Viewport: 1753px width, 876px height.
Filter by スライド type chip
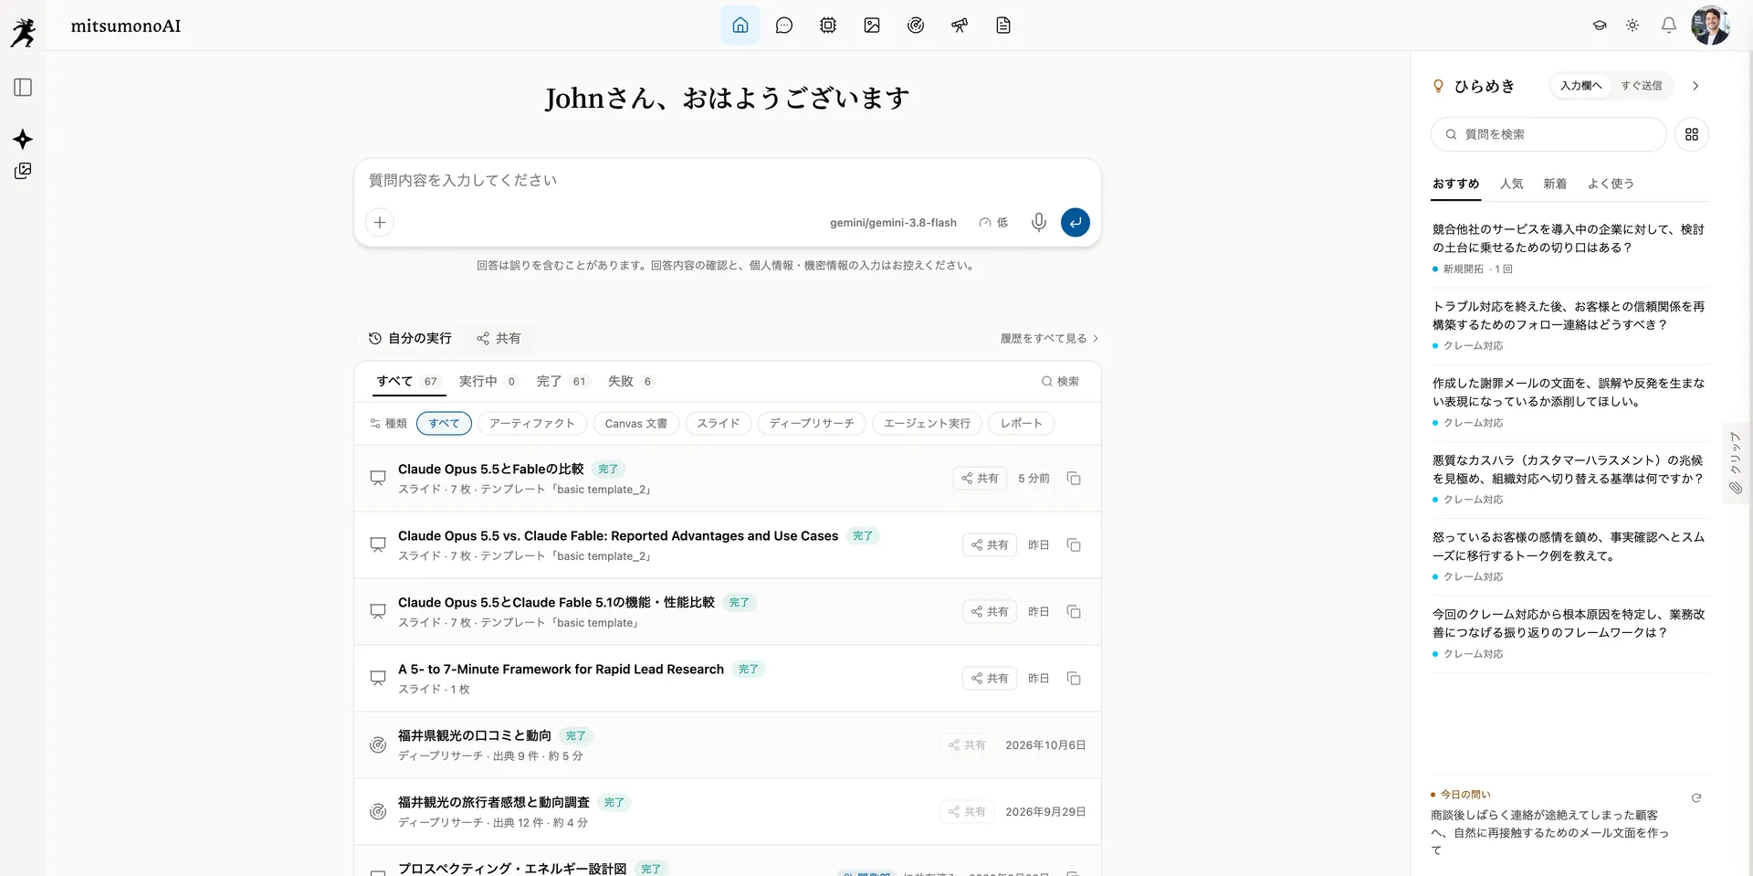(x=719, y=424)
